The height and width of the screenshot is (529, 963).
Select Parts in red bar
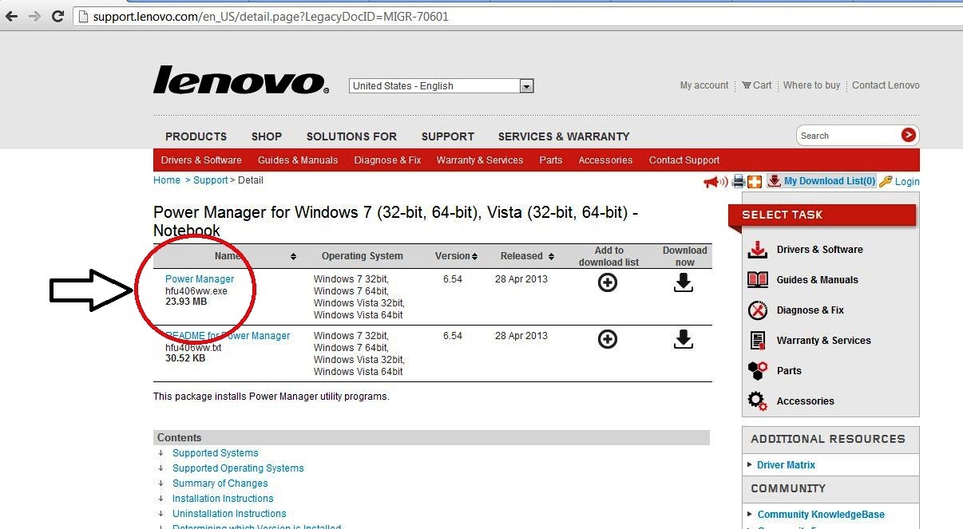pyautogui.click(x=551, y=160)
